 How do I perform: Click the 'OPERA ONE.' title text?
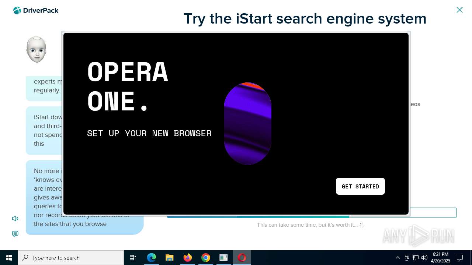128,86
